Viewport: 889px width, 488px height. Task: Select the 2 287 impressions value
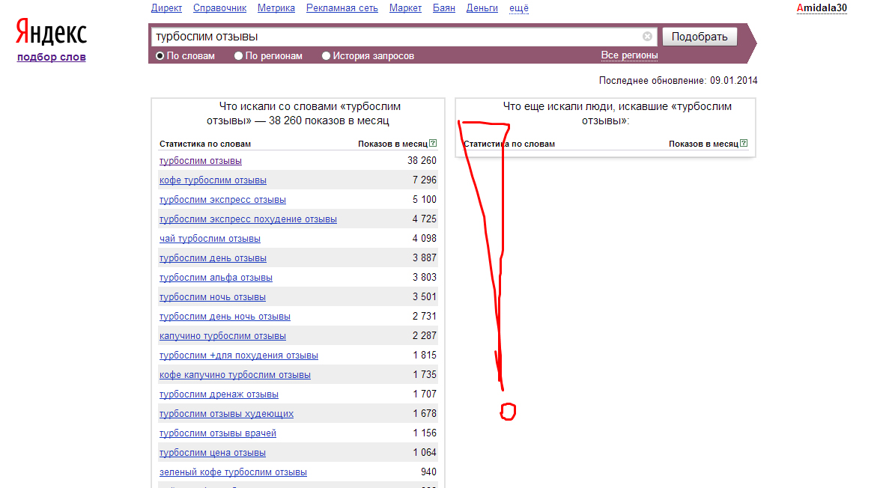(x=425, y=336)
